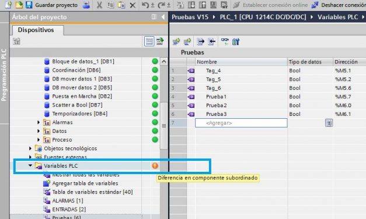Click the paste icon

pyautogui.click(x=121, y=5)
